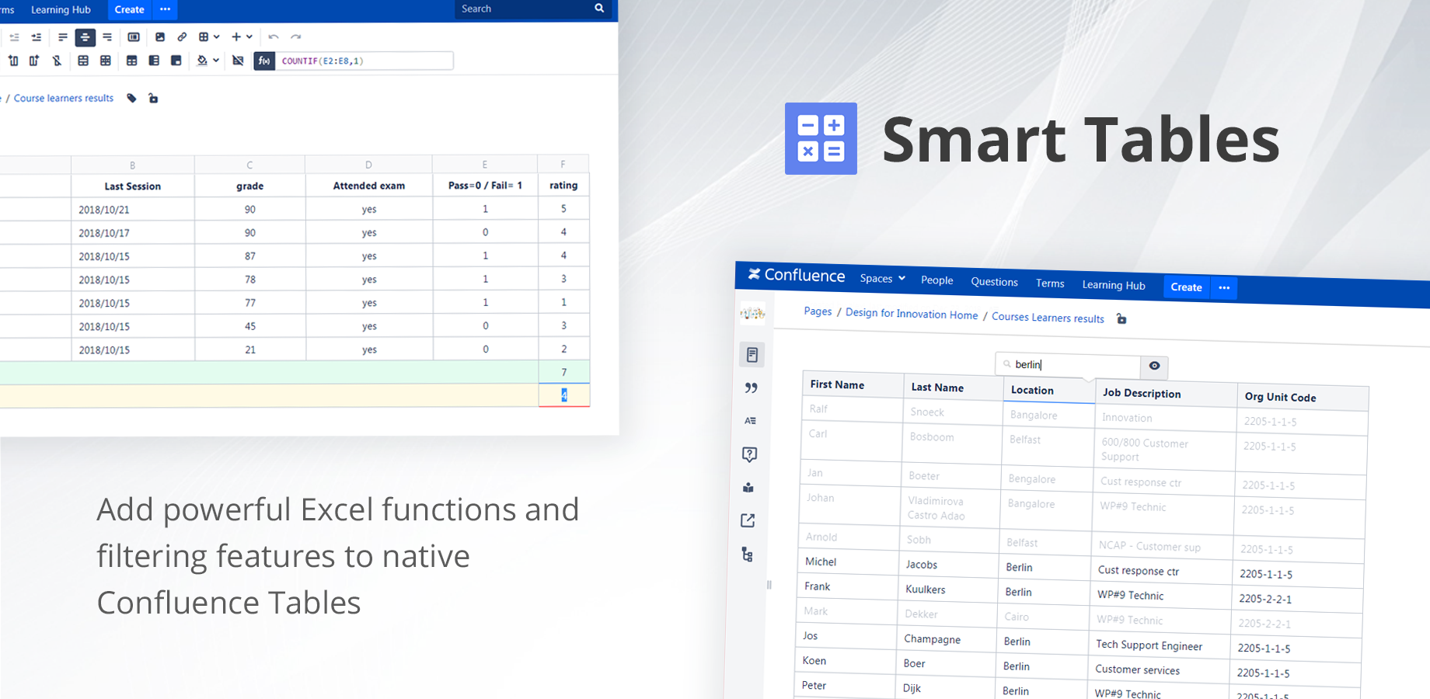Open the insert table dropdown

coord(209,37)
